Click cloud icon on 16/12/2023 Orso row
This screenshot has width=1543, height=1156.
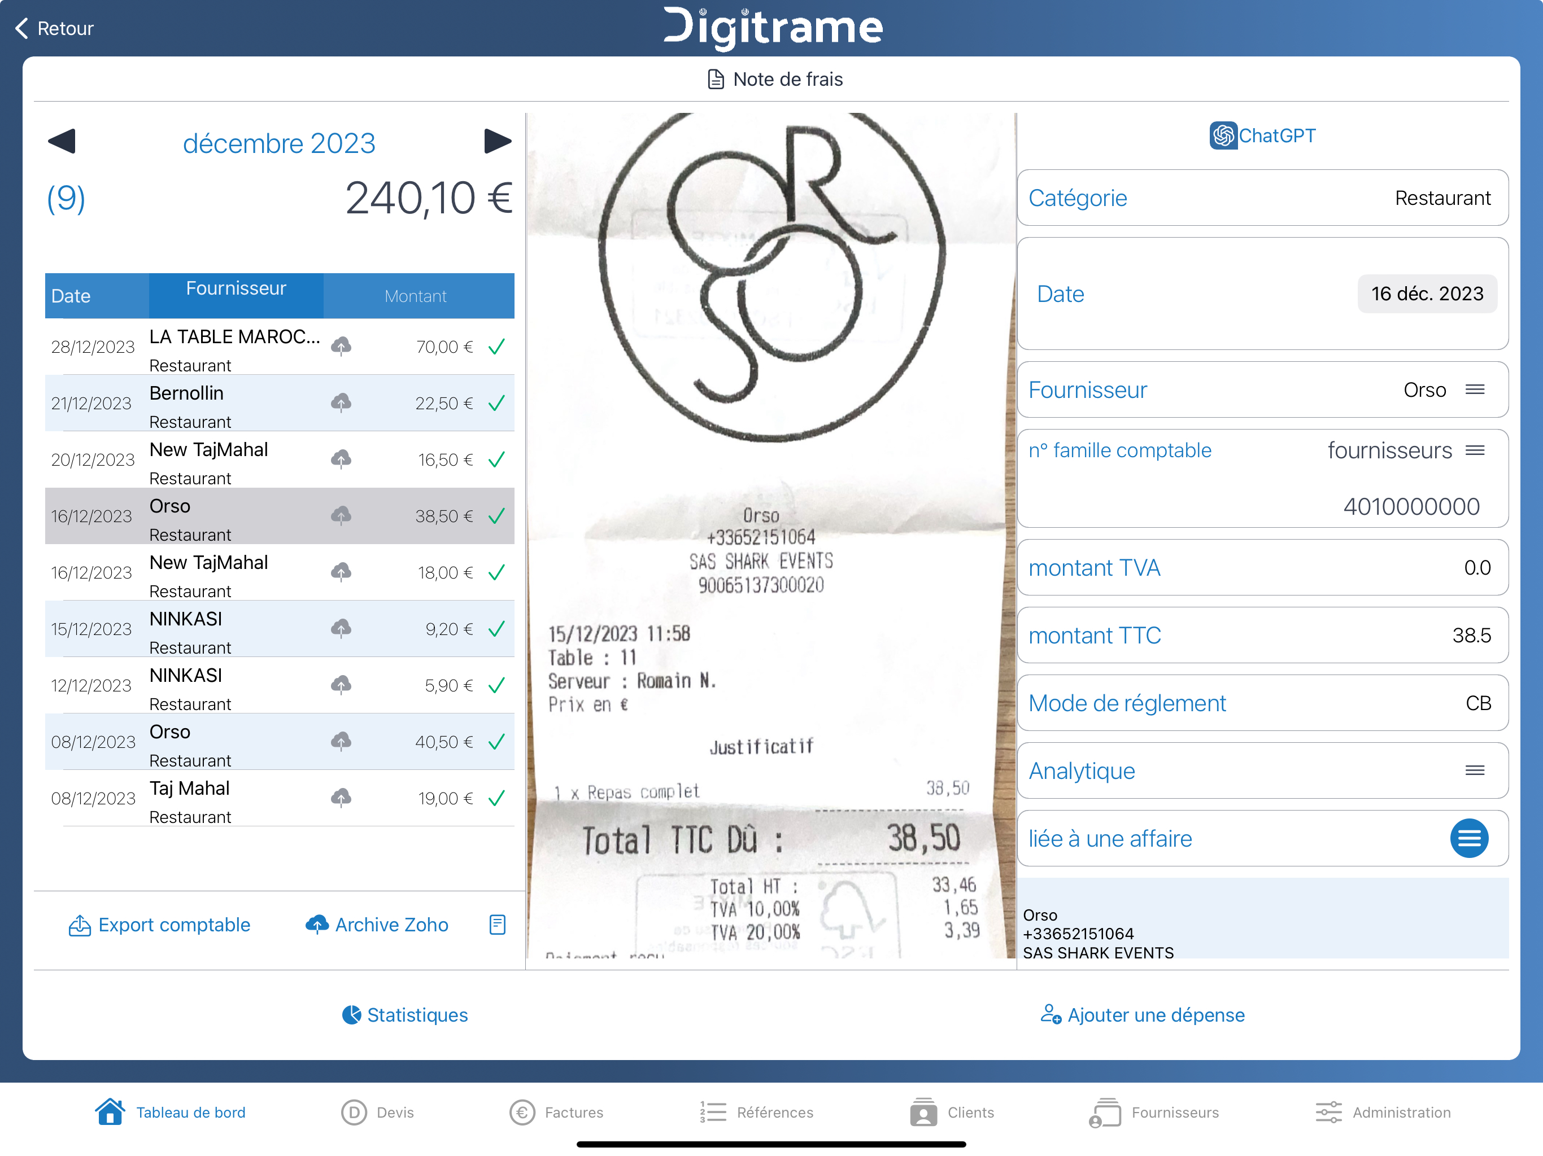tap(341, 516)
